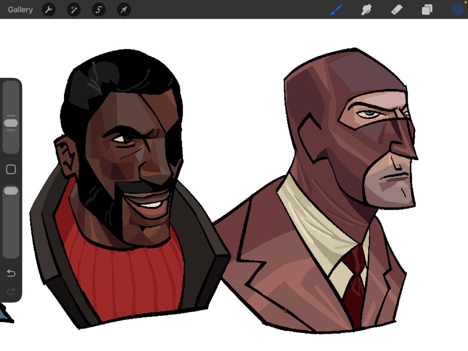
Task: Open the Gallery
Action: coord(20,10)
